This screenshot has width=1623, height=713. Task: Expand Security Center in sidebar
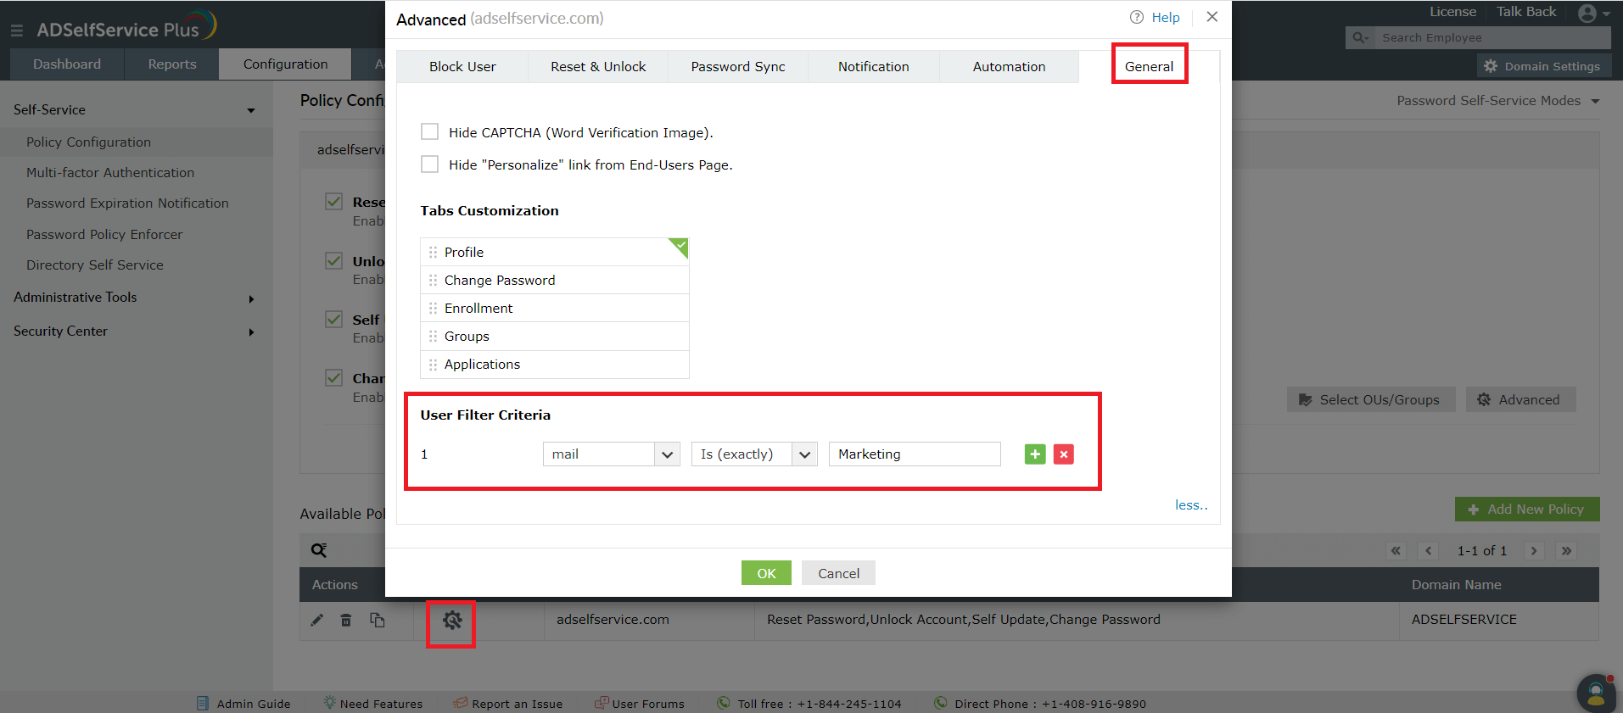pos(251,332)
